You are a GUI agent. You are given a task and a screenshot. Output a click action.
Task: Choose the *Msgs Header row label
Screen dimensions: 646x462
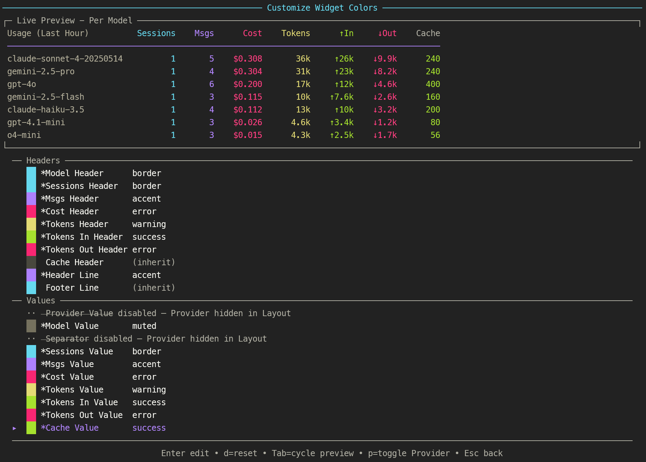tap(70, 199)
